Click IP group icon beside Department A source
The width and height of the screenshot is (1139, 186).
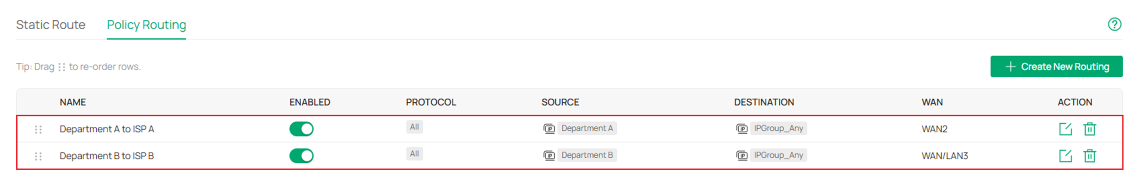click(x=549, y=128)
